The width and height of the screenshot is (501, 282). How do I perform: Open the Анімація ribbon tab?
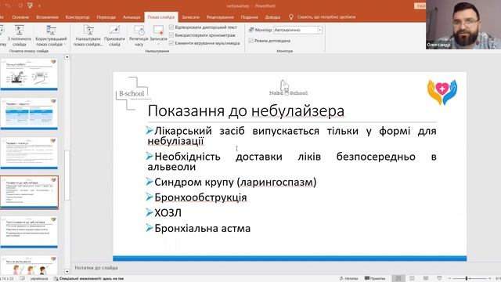pos(132,17)
